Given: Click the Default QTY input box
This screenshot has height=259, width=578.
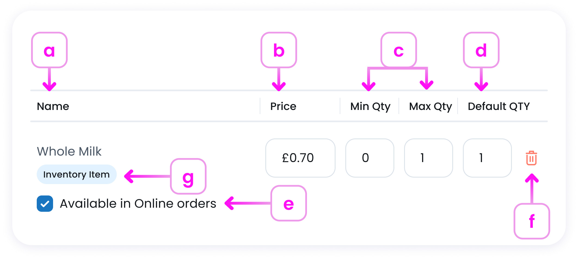Looking at the screenshot, I should pos(487,158).
